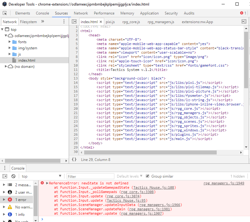250x222 pixels.
Task: Switch to the Elements panel tab
Action: (23, 13)
